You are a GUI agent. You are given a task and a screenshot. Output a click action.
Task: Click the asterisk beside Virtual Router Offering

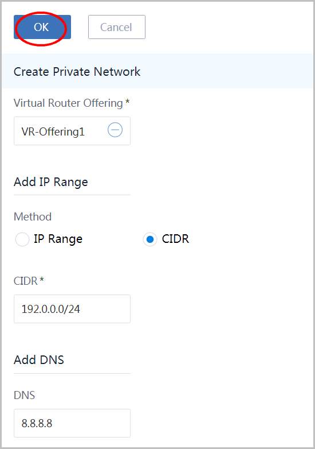(x=127, y=102)
